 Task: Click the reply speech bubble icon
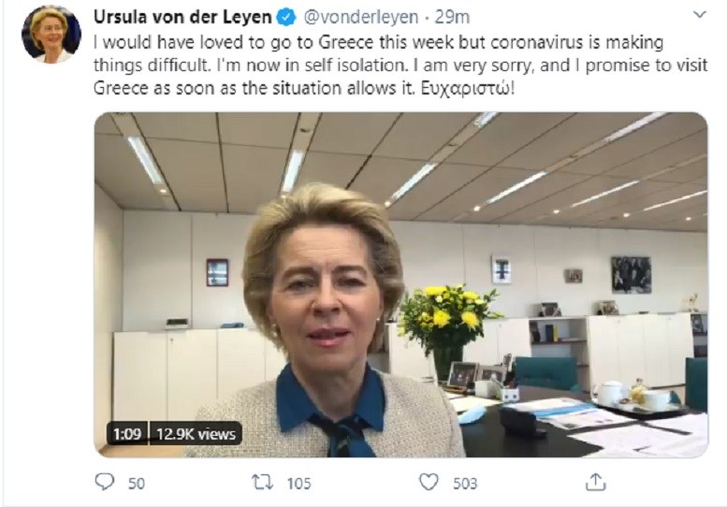104,482
